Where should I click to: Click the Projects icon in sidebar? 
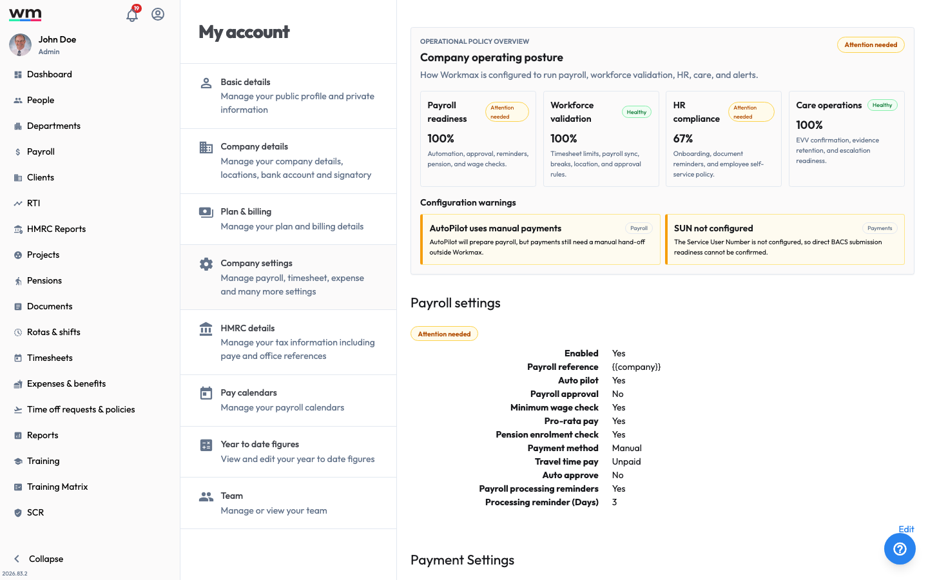tap(18, 255)
